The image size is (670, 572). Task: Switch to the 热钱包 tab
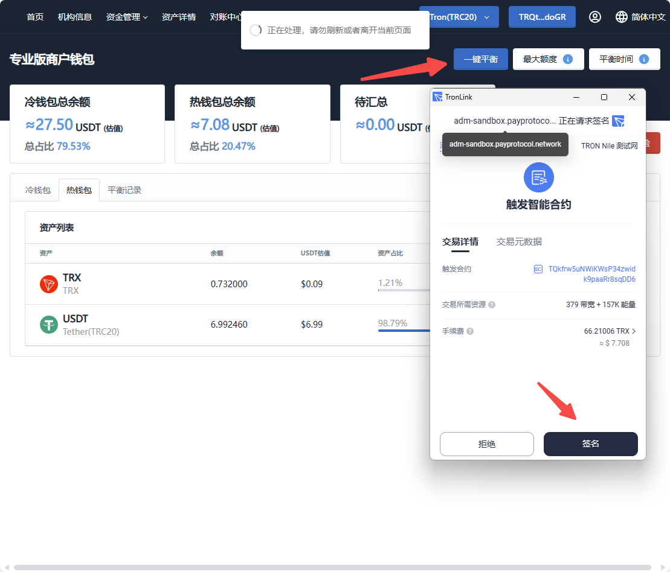(79, 190)
